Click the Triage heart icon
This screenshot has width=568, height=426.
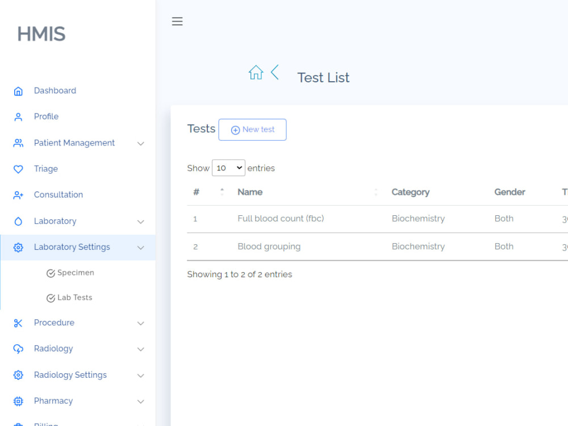(x=18, y=169)
